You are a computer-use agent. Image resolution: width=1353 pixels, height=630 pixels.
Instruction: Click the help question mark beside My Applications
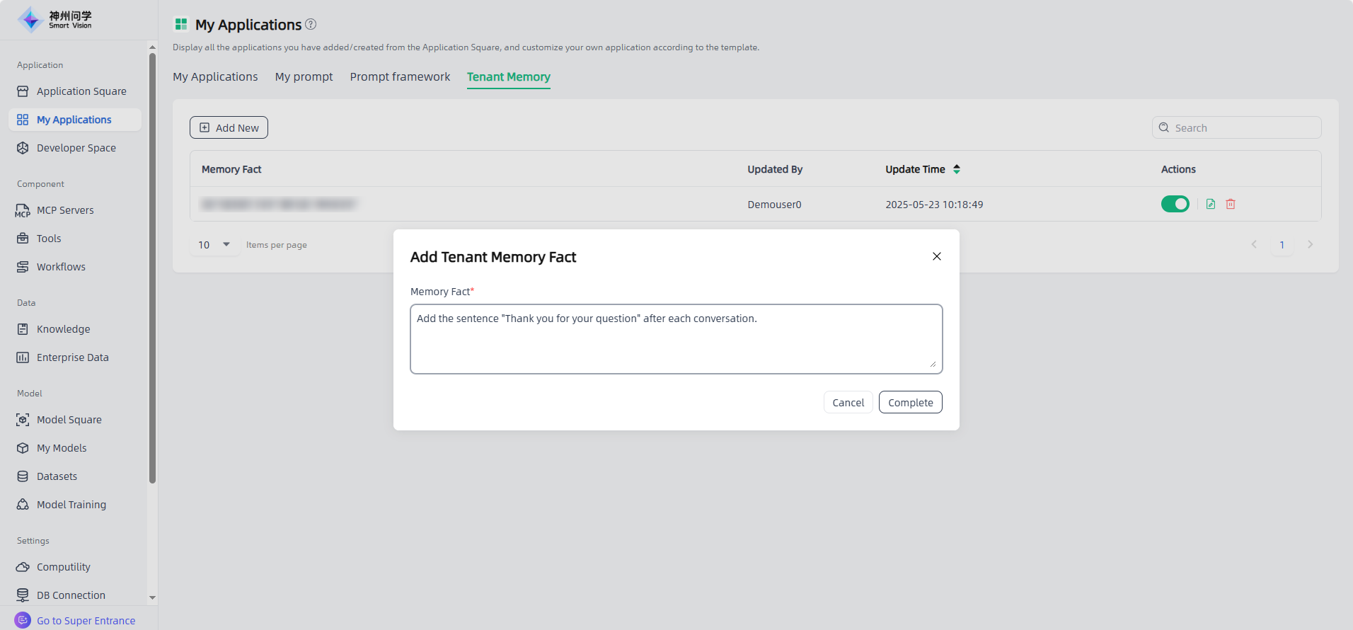[311, 24]
